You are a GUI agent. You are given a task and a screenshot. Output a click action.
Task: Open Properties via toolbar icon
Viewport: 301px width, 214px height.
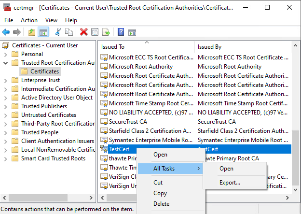[x=95, y=32]
